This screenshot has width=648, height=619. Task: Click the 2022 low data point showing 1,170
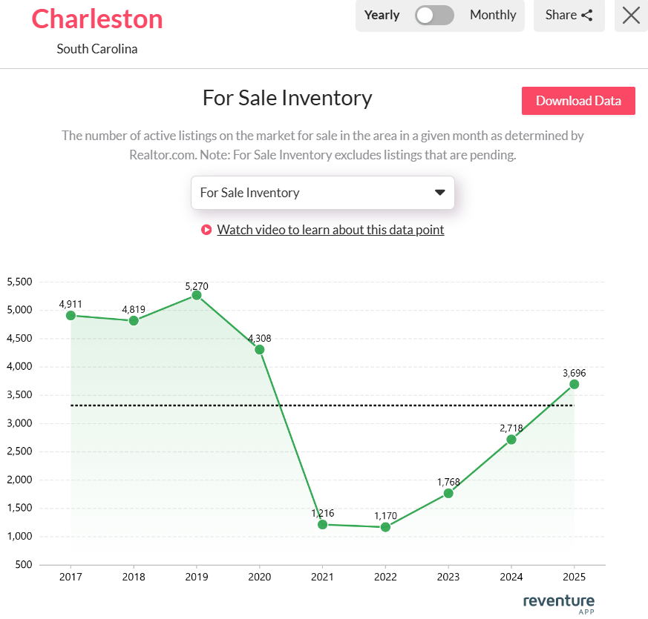pos(385,528)
